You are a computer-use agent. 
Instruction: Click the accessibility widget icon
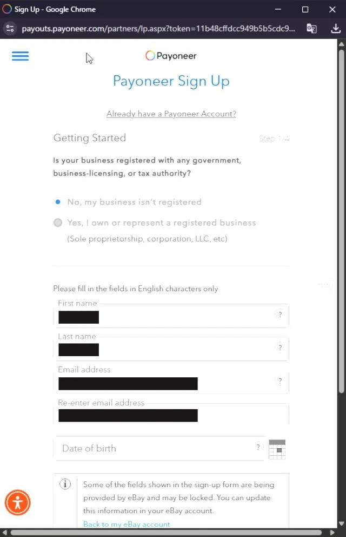[18, 503]
